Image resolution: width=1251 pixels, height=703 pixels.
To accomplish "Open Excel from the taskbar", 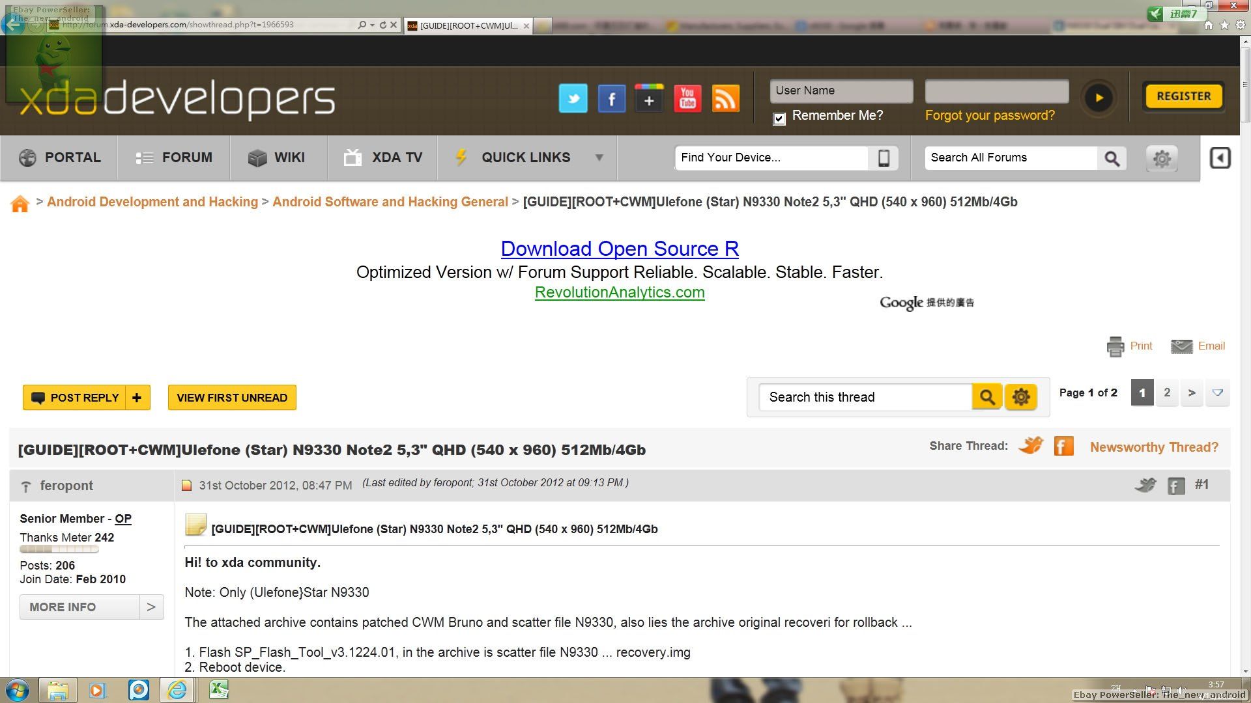I will coord(219,690).
